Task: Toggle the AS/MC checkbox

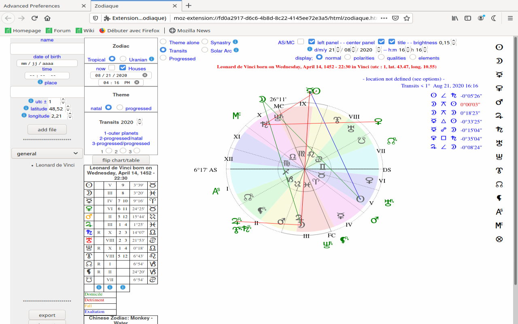Action: point(301,42)
